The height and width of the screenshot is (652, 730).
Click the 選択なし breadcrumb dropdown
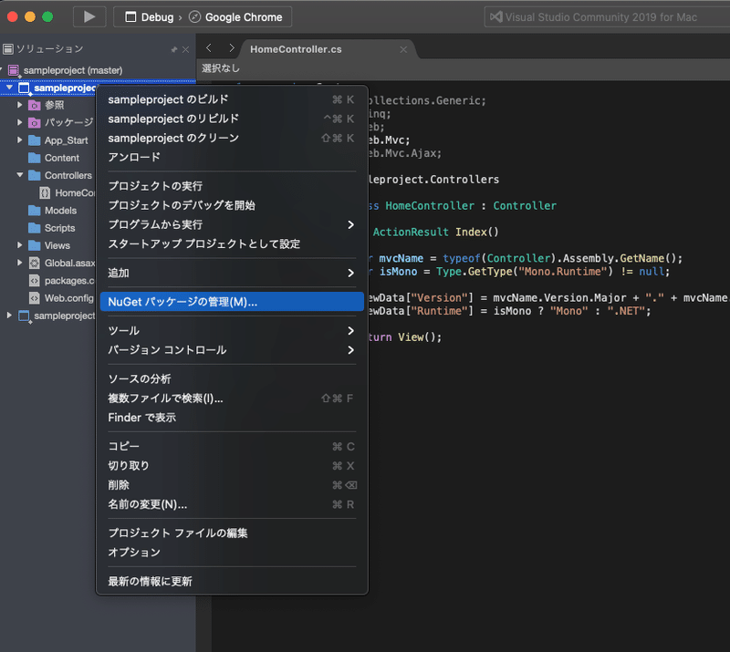click(x=219, y=67)
